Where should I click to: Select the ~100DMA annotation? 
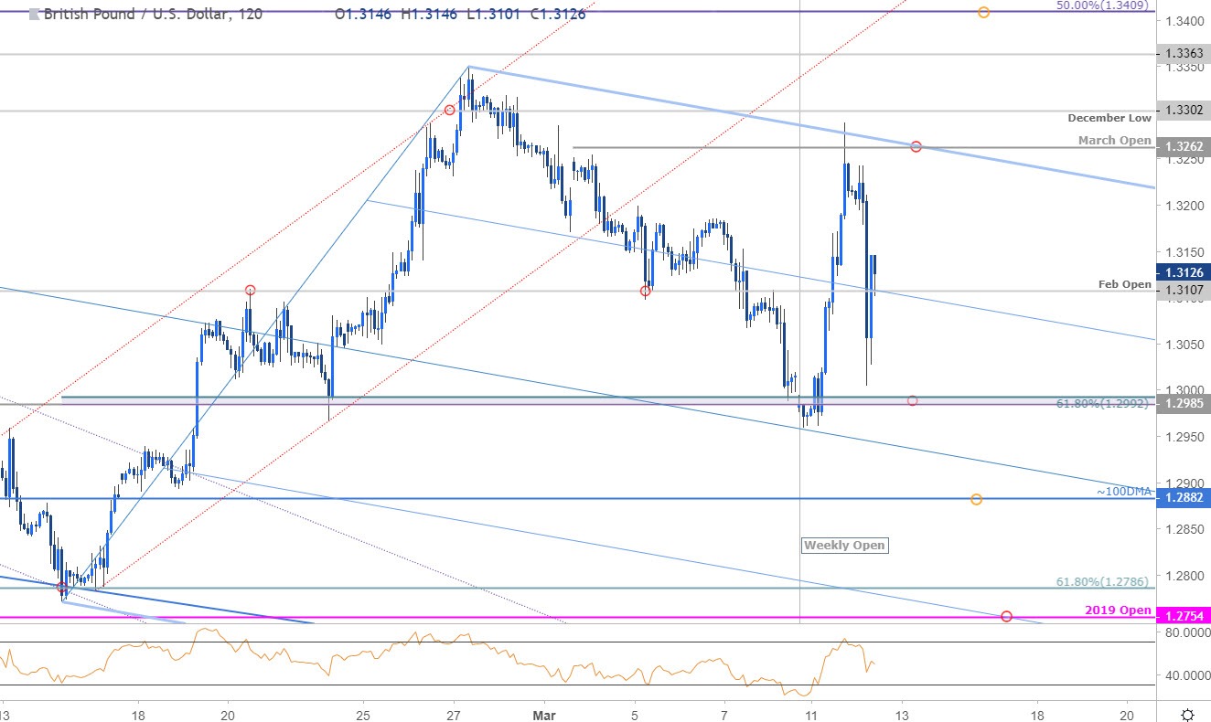pos(1124,492)
